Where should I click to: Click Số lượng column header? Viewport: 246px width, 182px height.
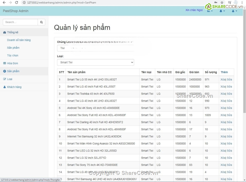pos(211,72)
